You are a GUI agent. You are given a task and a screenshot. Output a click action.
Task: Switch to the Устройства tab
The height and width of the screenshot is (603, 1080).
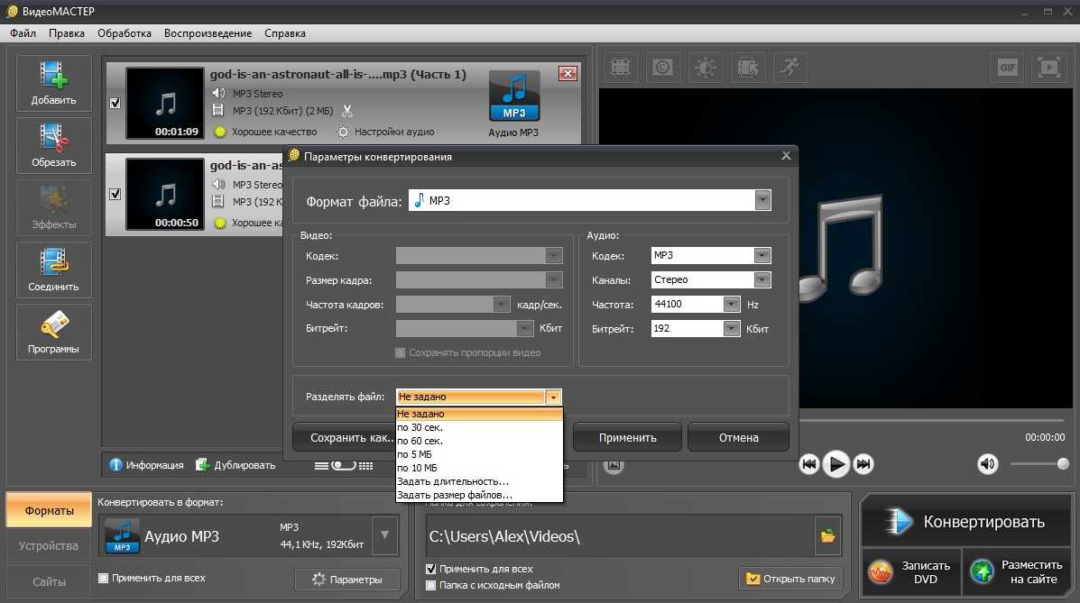[x=49, y=546]
